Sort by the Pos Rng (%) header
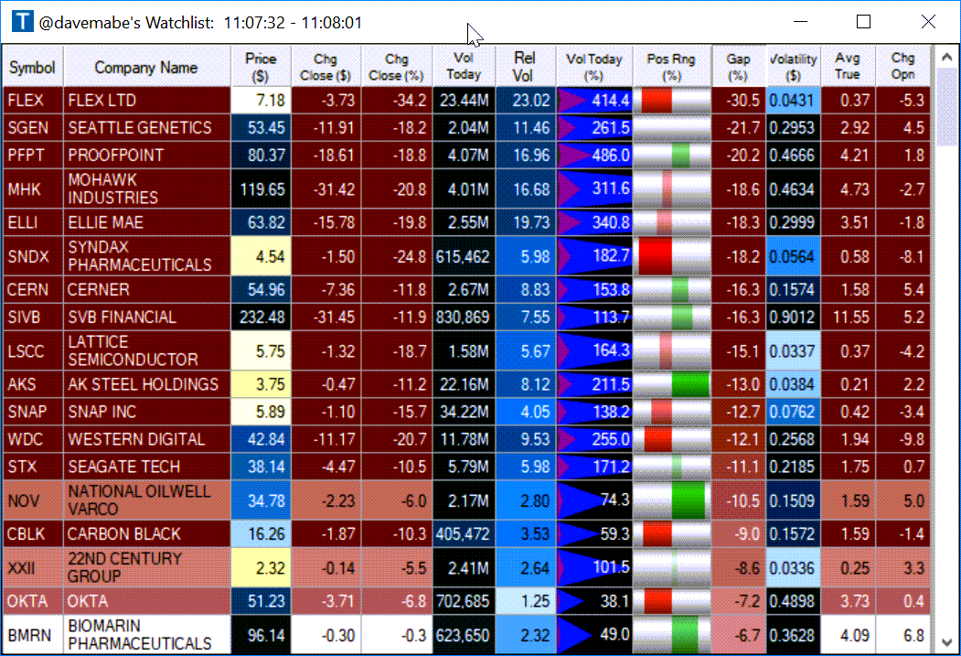 (x=671, y=67)
